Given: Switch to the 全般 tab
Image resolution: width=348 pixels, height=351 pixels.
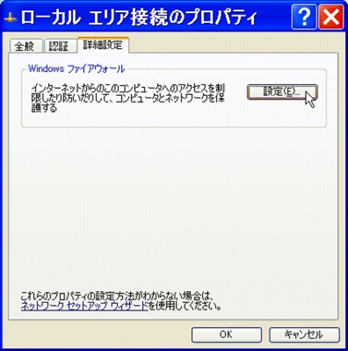Looking at the screenshot, I should pyautogui.click(x=26, y=46).
